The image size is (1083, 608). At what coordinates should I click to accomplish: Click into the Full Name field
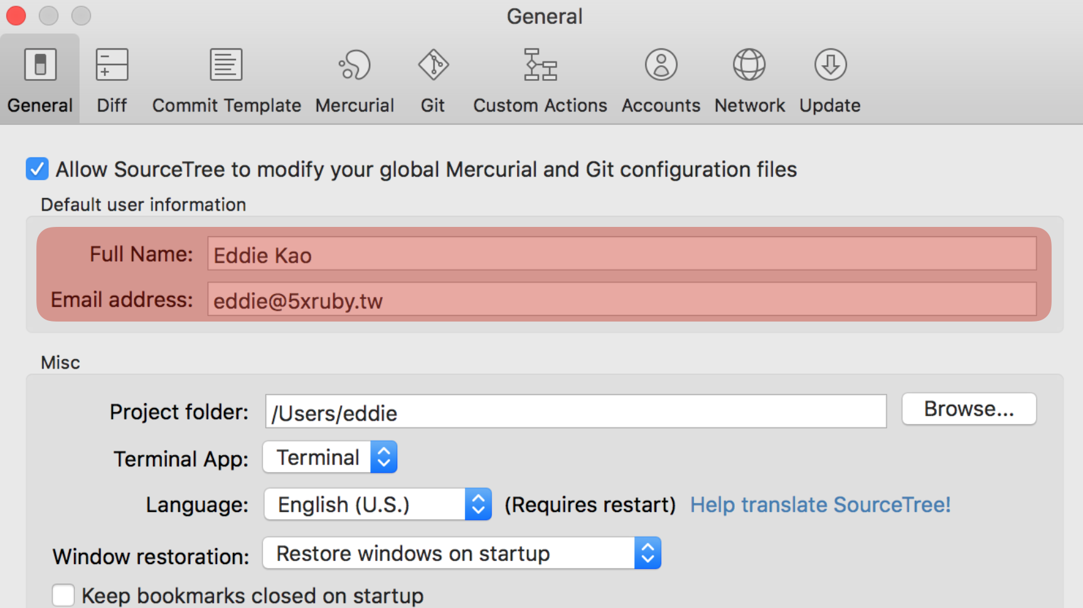click(x=621, y=254)
